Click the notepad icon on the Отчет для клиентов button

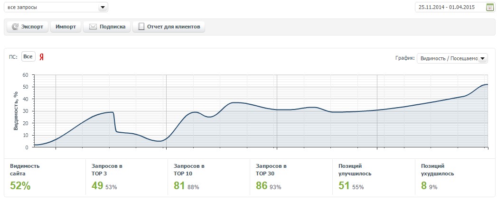141,27
